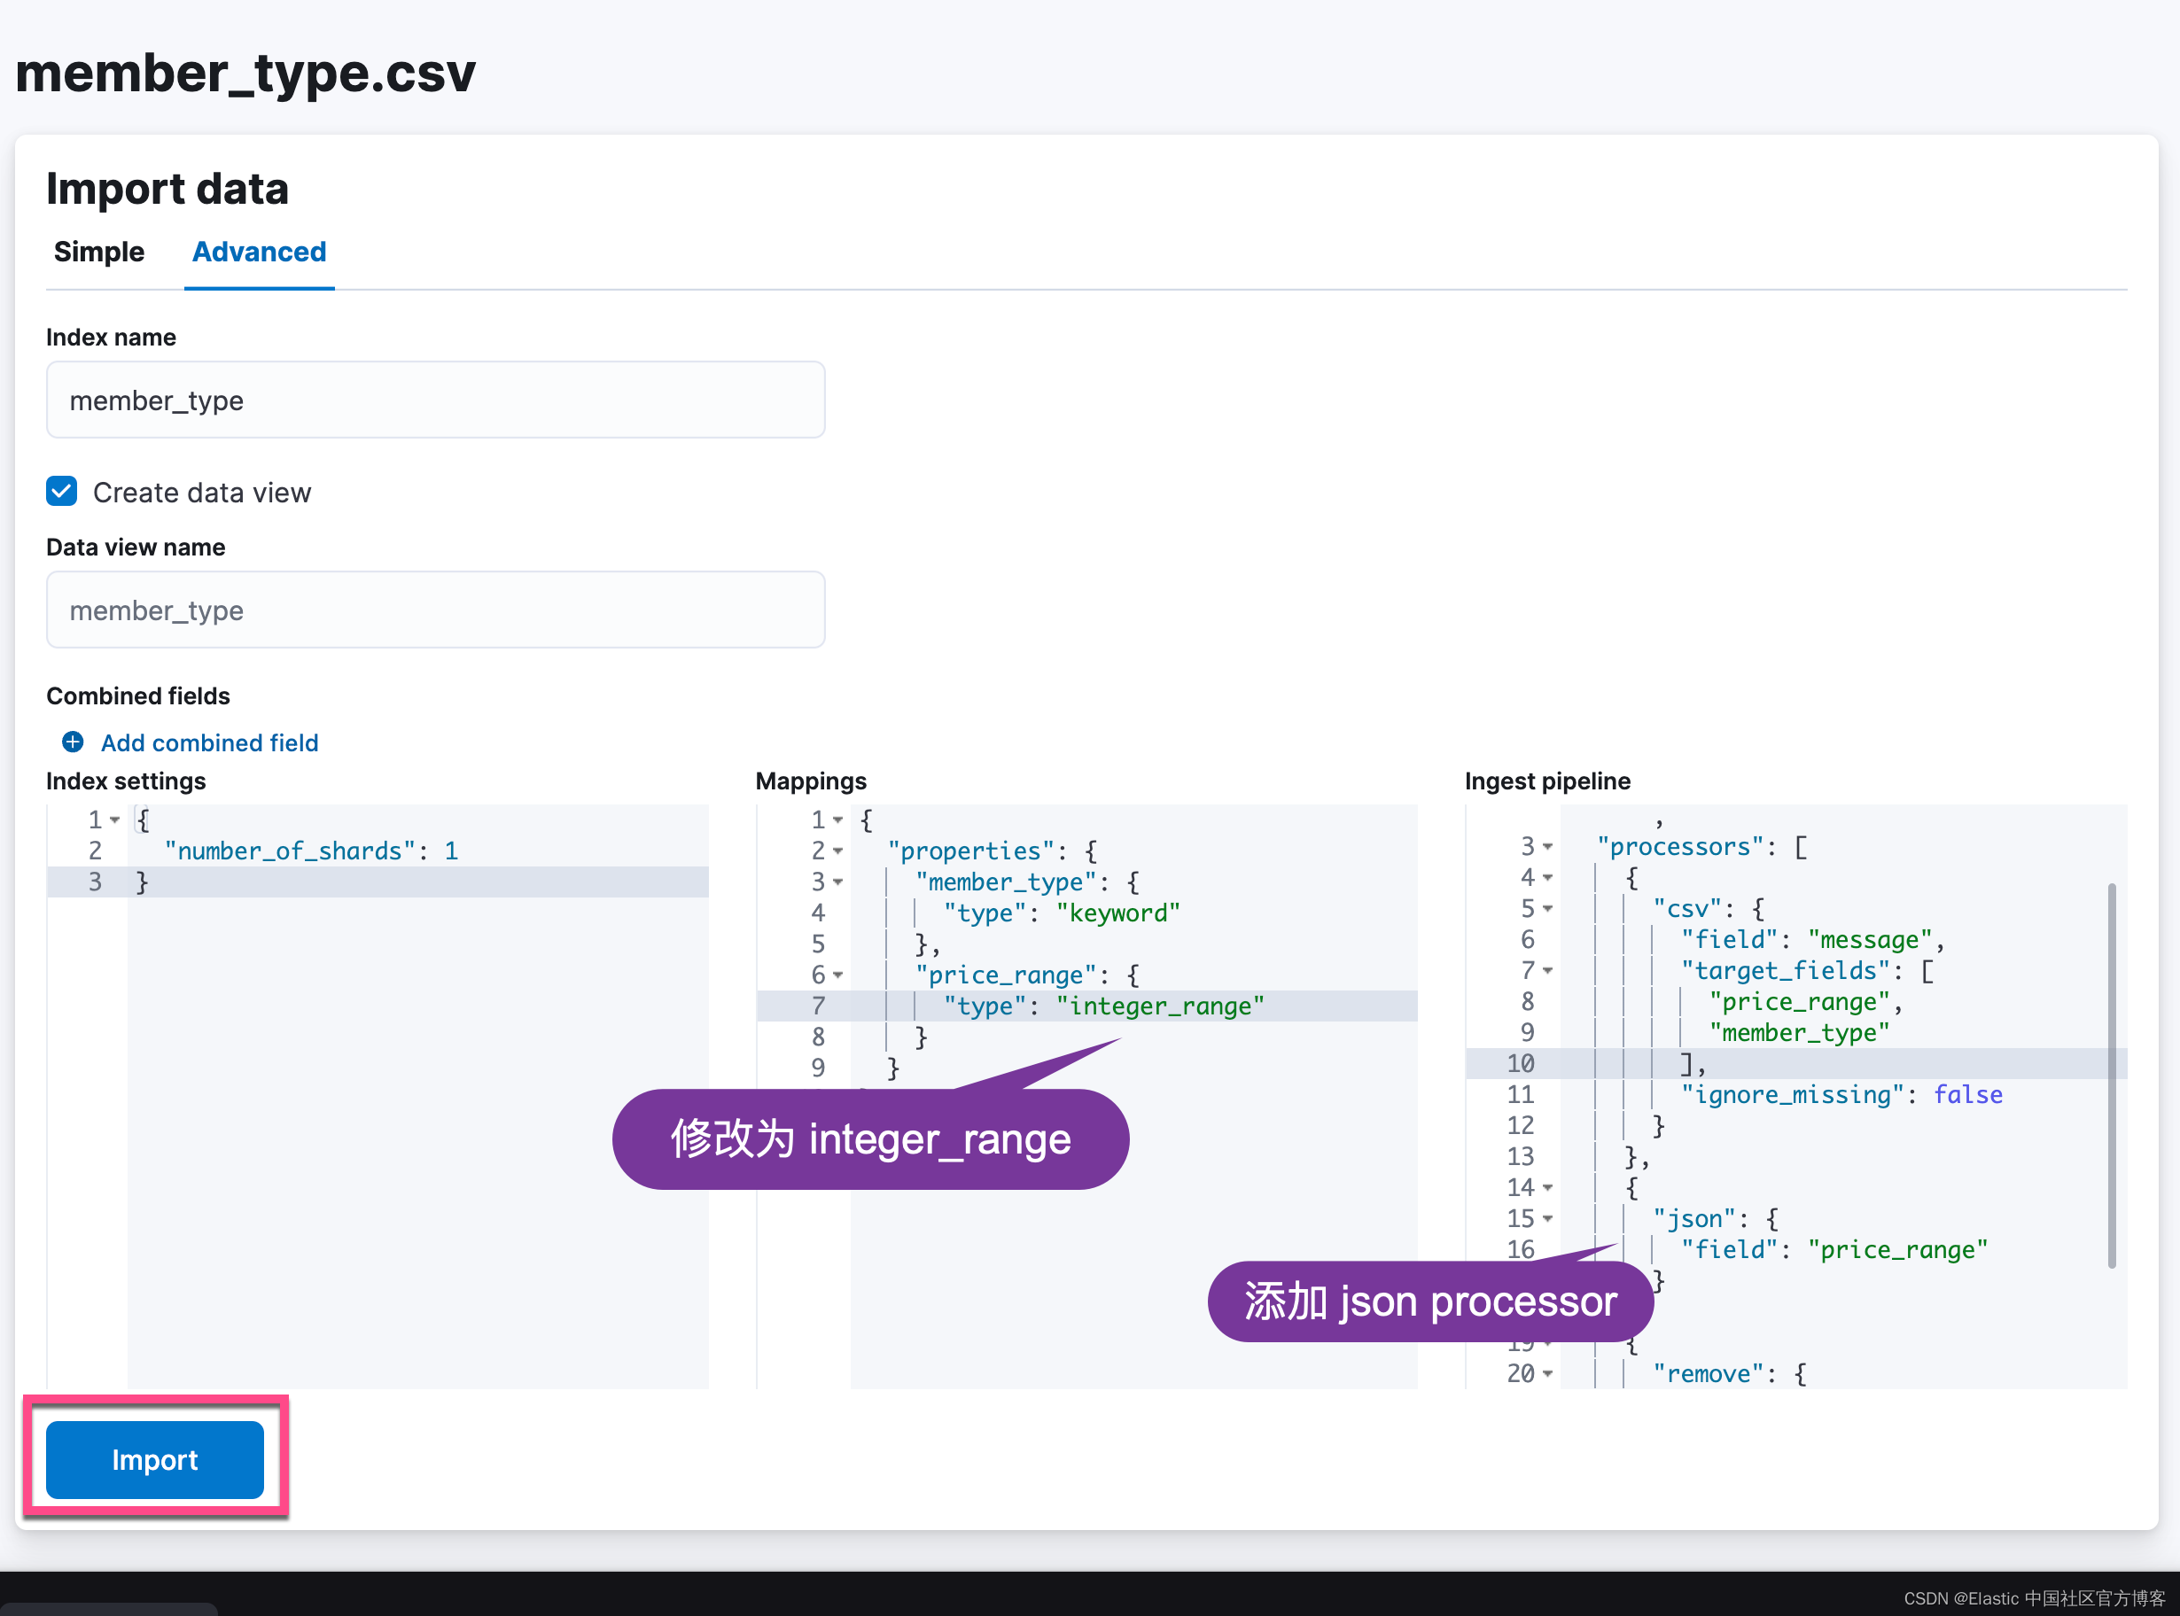Click inside the Data view name field
The image size is (2180, 1616).
click(434, 610)
